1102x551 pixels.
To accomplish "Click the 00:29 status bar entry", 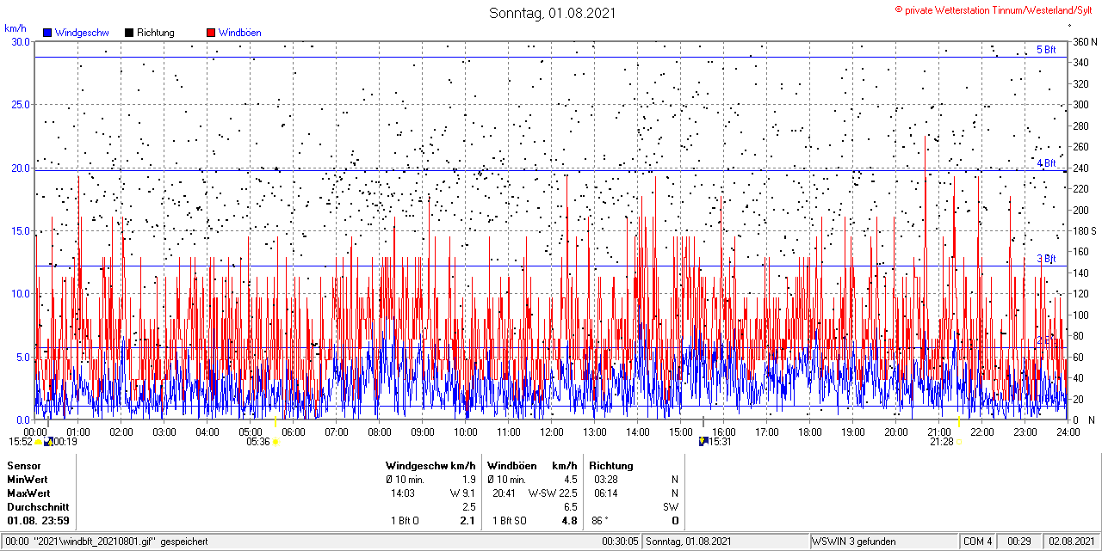I will tap(1019, 542).
